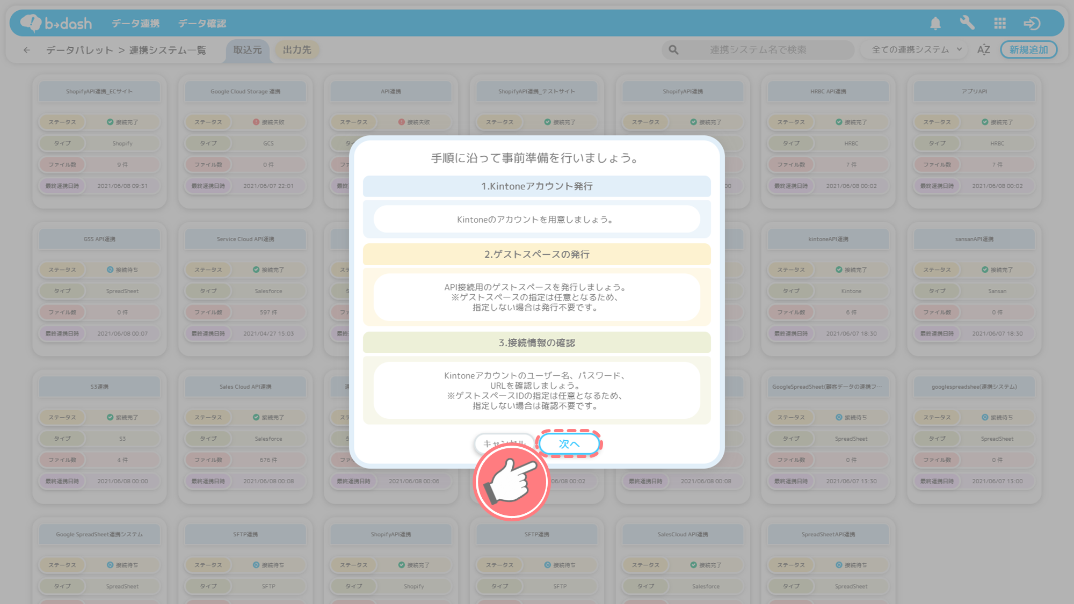Click the b→dash logo
This screenshot has width=1074, height=604.
click(56, 23)
